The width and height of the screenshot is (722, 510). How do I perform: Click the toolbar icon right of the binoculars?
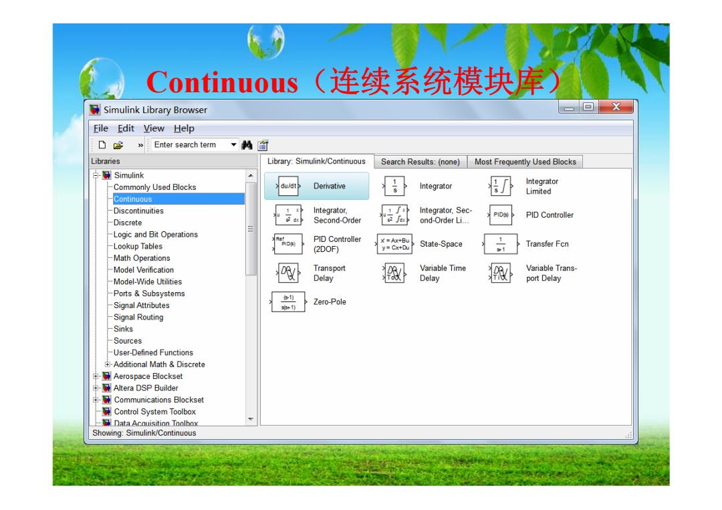pyautogui.click(x=263, y=146)
